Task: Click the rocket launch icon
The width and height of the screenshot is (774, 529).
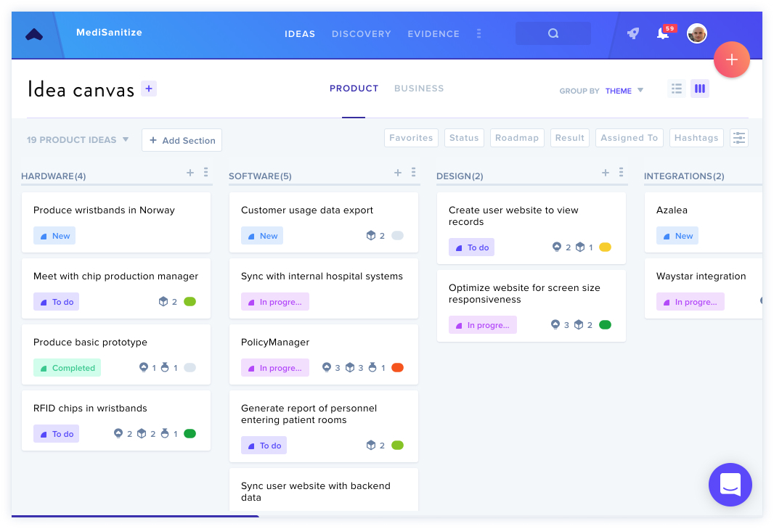Action: (x=633, y=33)
